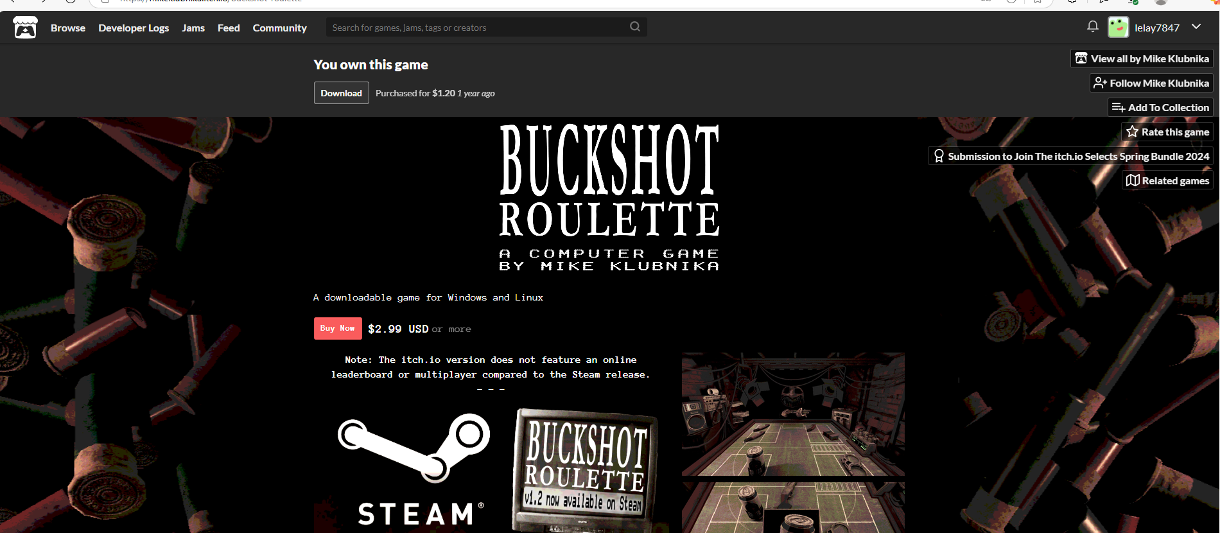Download the owned game
Image resolution: width=1220 pixels, height=533 pixels.
coord(341,93)
